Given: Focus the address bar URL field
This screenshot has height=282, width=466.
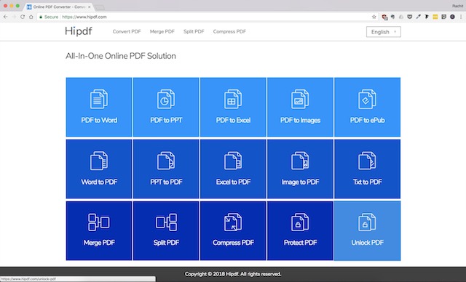Looking at the screenshot, I should click(x=208, y=17).
